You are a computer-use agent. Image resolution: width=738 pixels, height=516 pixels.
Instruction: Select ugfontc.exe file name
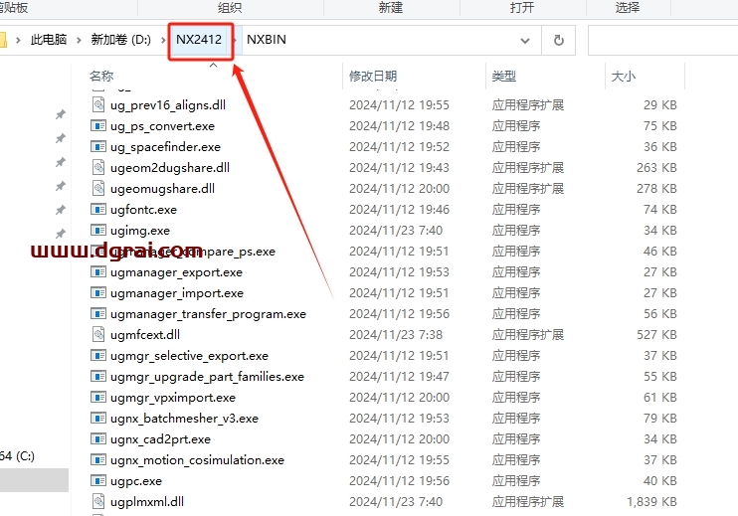pyautogui.click(x=143, y=210)
